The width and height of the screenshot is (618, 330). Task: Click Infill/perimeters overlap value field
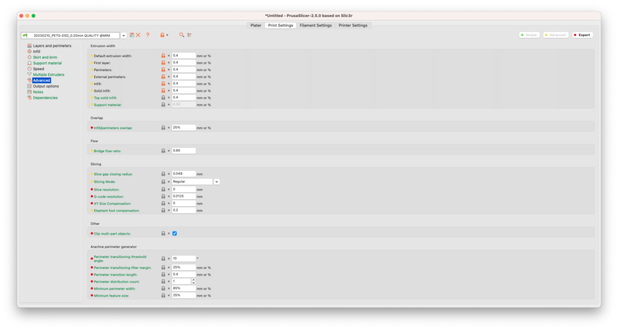click(183, 127)
